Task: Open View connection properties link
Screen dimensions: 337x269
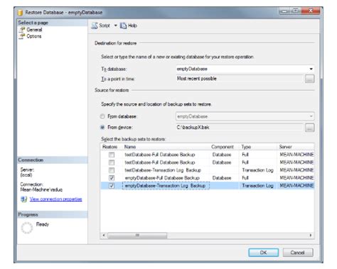Action: coord(55,199)
